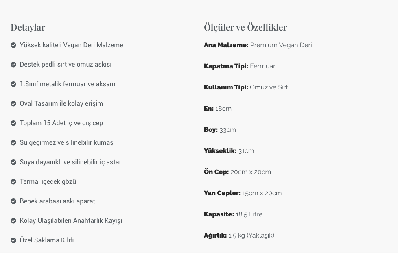The image size is (398, 253).
Task: Click the Detaylar heading
Action: (x=28, y=27)
